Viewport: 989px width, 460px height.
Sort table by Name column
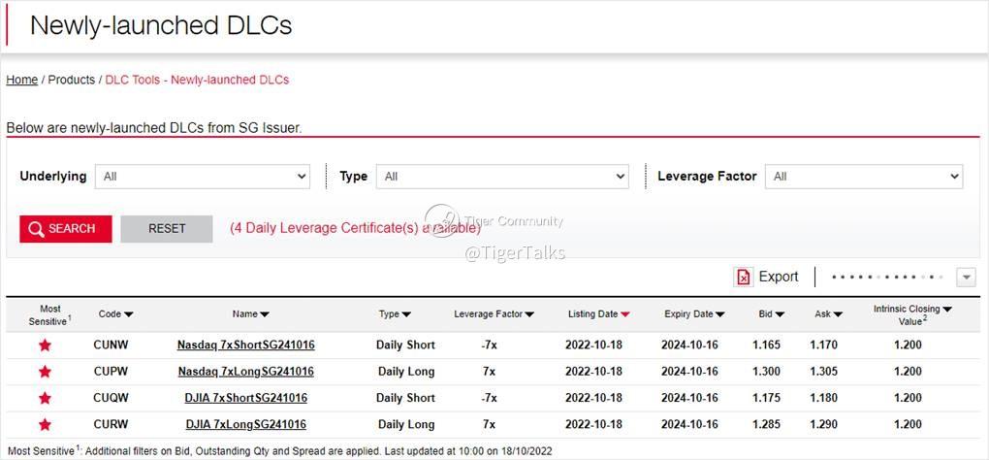pyautogui.click(x=250, y=314)
